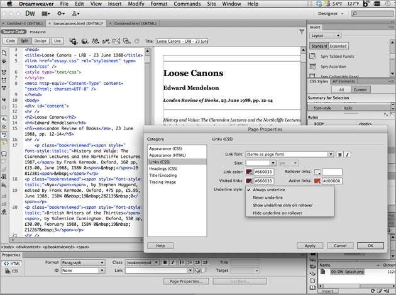
Task: Select Never underline option
Action: tap(268, 198)
